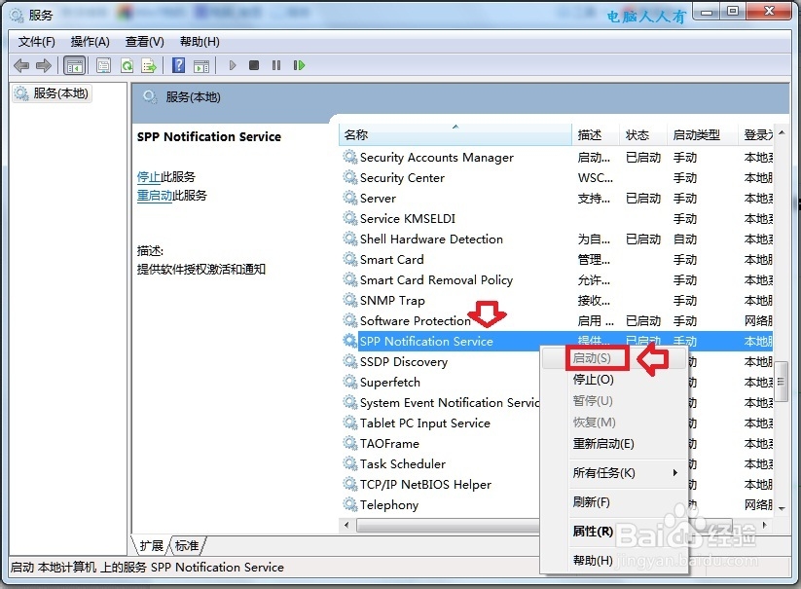
Task: Click the Stop Service toolbar icon
Action: [x=254, y=64]
